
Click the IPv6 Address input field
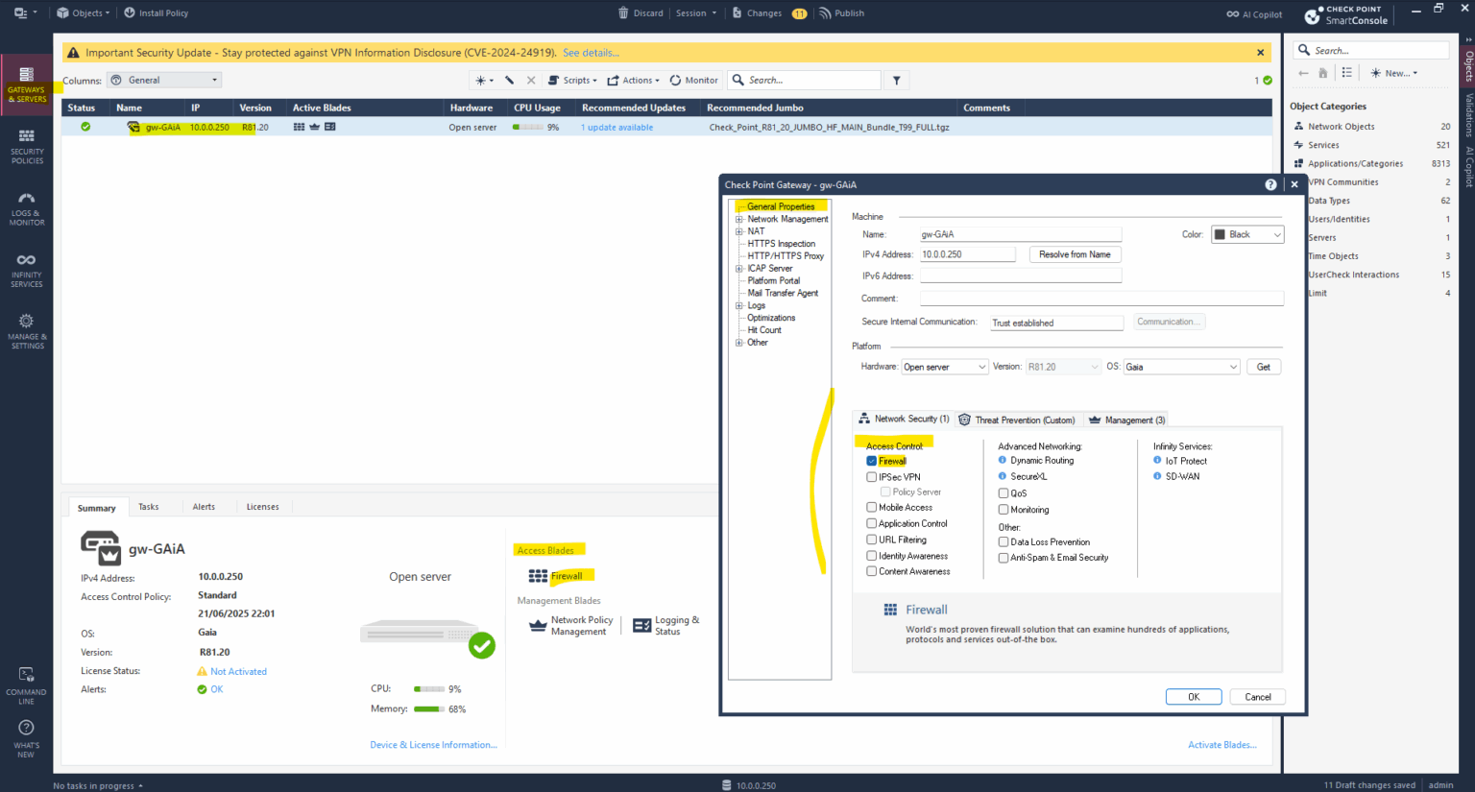click(1020, 276)
